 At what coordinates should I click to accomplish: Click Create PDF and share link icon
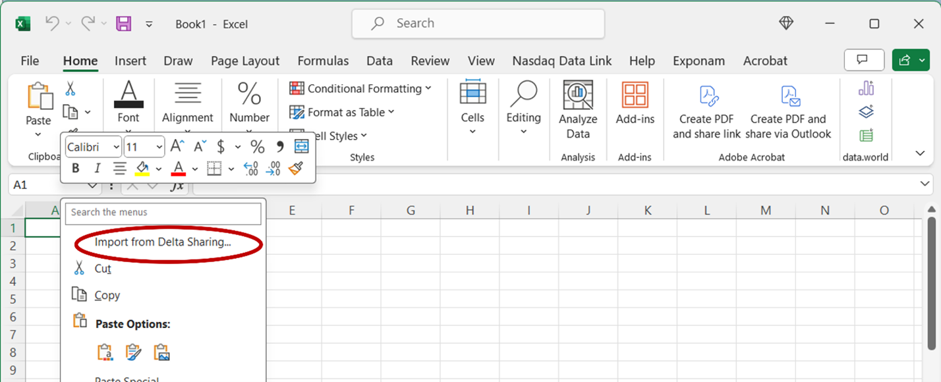[707, 96]
